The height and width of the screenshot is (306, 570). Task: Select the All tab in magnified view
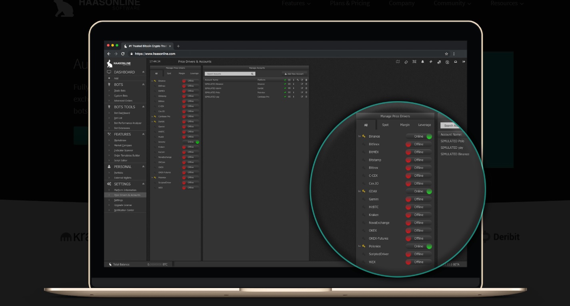click(x=366, y=125)
